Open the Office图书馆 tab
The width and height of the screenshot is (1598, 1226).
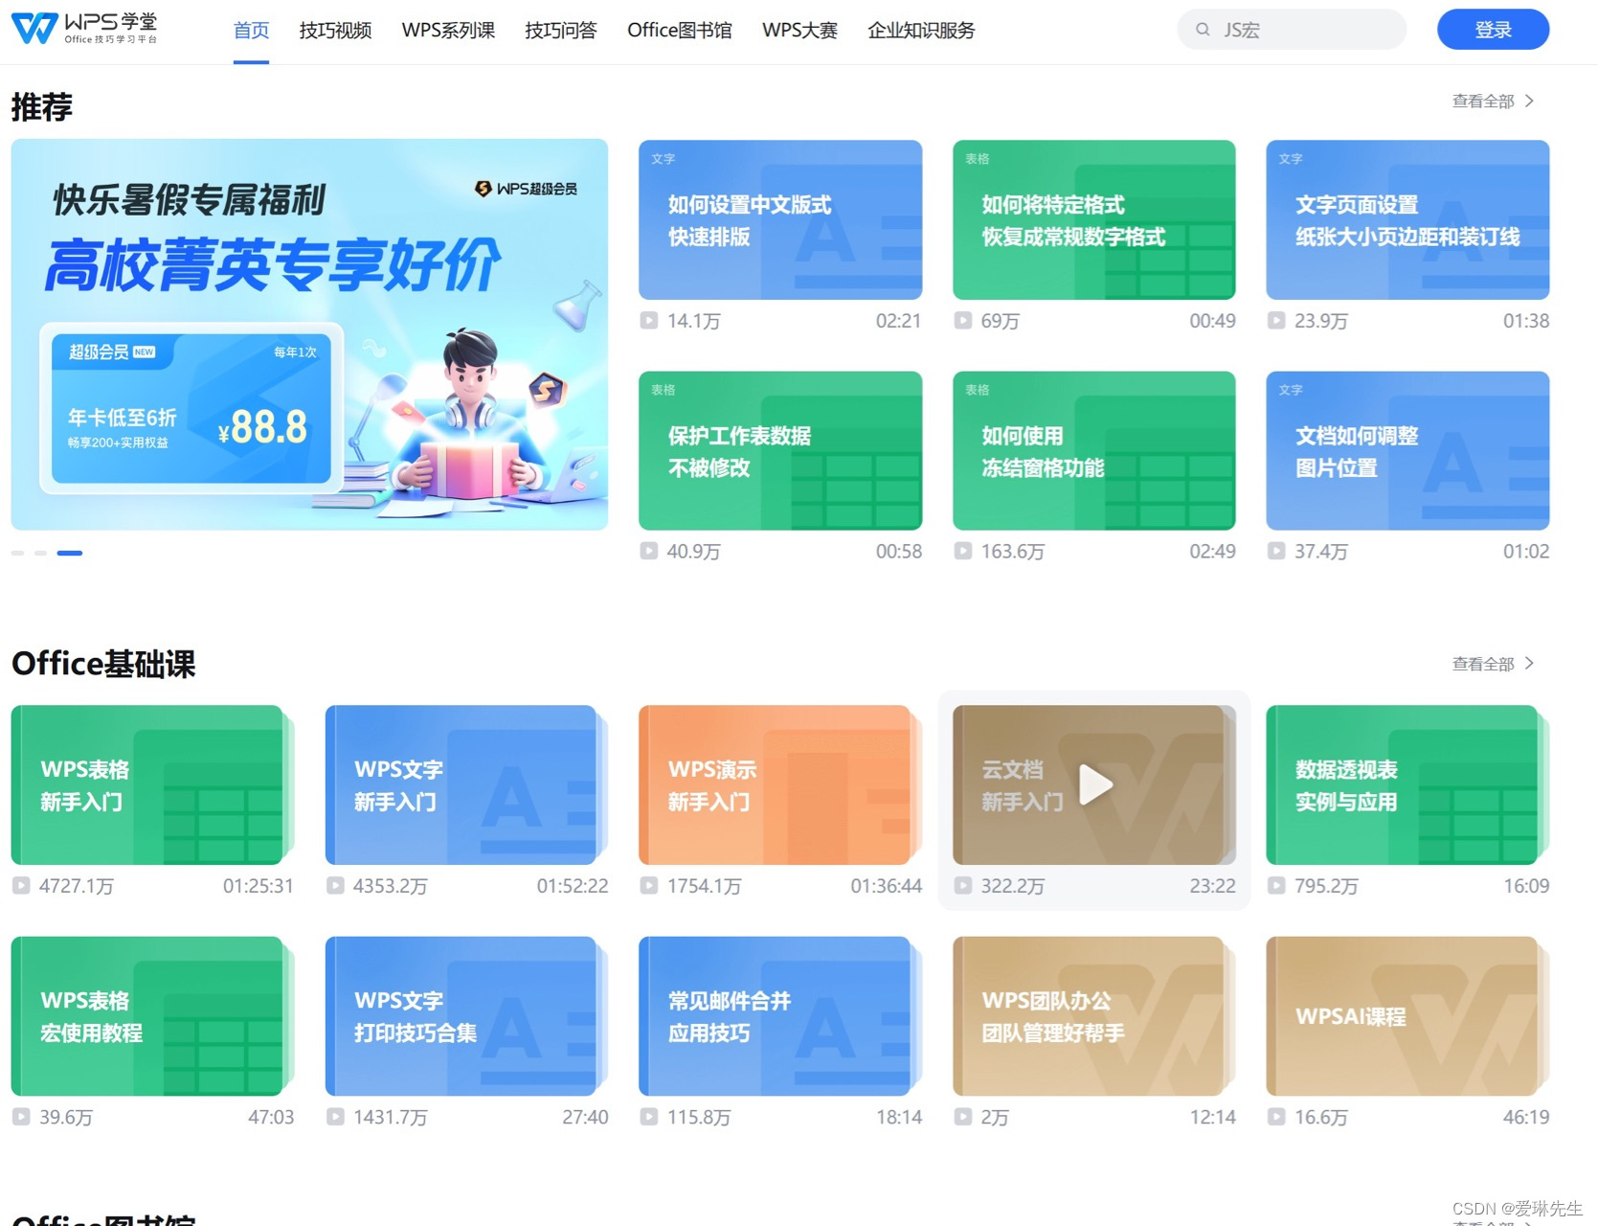(680, 31)
